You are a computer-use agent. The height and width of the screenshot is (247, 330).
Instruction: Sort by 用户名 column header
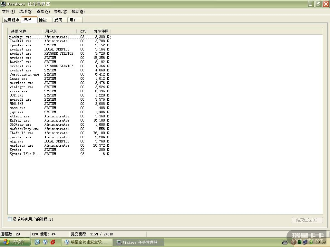pos(60,31)
